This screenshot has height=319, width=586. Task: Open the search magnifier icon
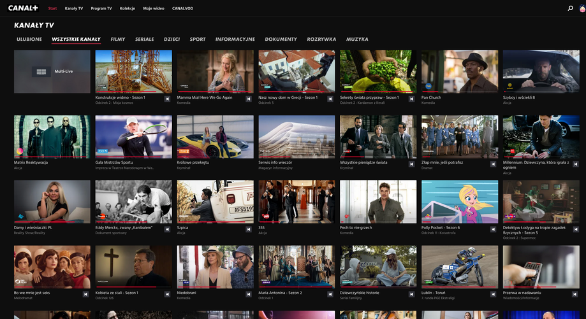570,8
